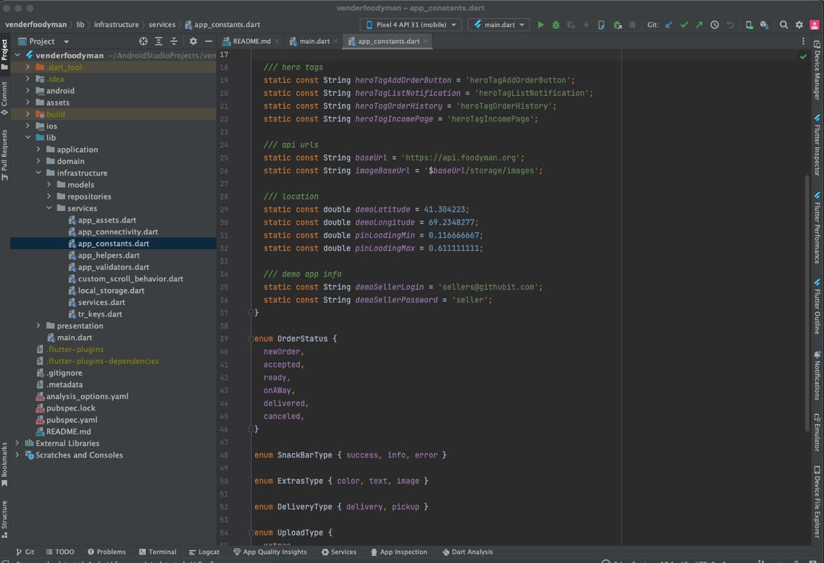824x563 pixels.
Task: Expand the android folder
Action: point(28,91)
